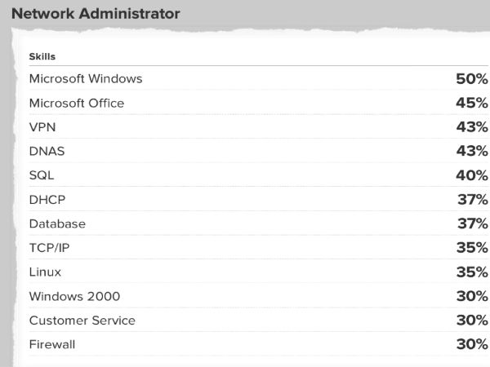The image size is (490, 367).
Task: Click the DNAS skill entry
Action: pos(46,152)
